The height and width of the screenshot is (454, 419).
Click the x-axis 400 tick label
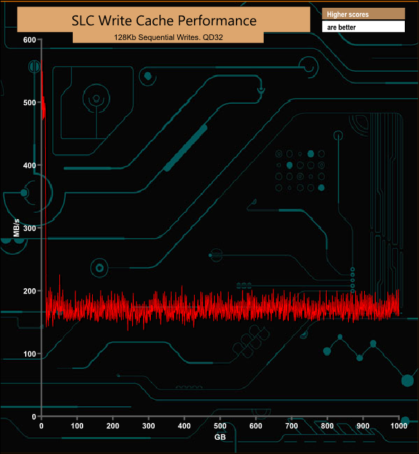184,426
